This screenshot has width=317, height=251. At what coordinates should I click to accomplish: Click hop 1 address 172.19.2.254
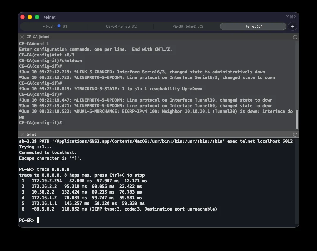pos(47,181)
